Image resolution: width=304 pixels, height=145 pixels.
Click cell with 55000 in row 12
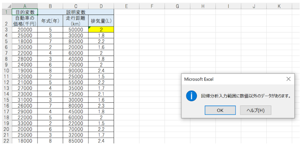[76, 82]
